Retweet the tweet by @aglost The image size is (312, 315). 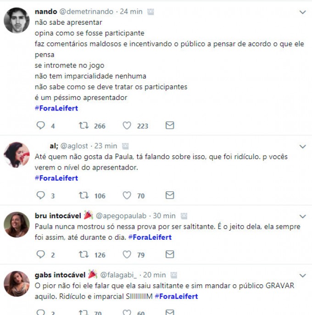(84, 195)
